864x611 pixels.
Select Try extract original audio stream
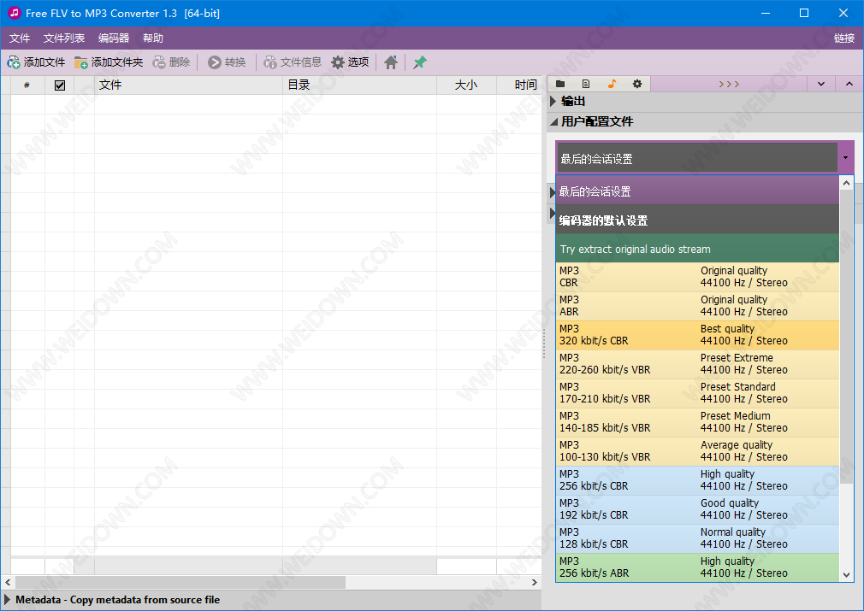(697, 249)
